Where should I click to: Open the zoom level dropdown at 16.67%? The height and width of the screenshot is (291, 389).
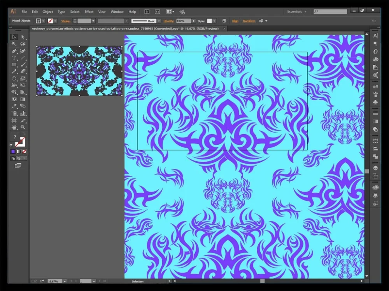pyautogui.click(x=65, y=281)
